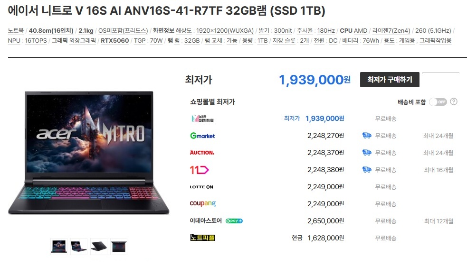The height and width of the screenshot is (275, 467).
Task: Click the 1,939,000원 lowest price link
Action: click(324, 119)
